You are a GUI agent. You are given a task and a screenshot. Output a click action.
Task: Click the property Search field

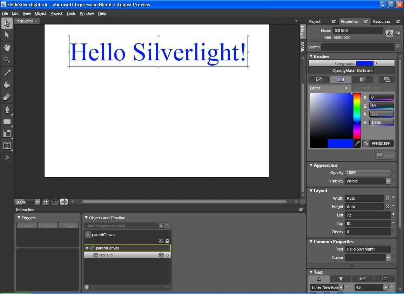pos(358,47)
